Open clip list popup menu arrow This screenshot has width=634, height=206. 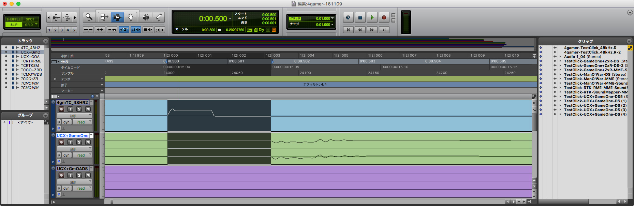pyautogui.click(x=629, y=41)
